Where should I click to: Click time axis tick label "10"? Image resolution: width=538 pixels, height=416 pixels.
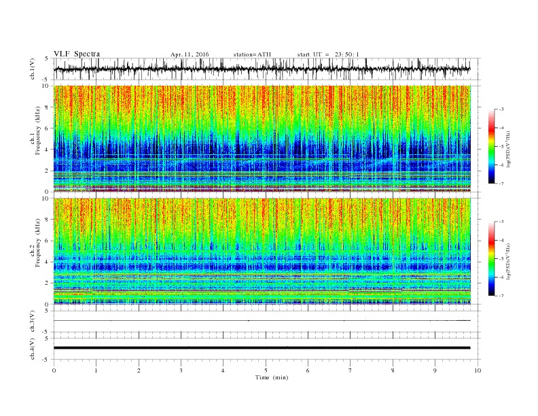tap(478, 370)
